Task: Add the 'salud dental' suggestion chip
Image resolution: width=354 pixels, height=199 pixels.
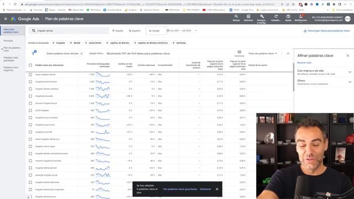Action: tap(93, 43)
